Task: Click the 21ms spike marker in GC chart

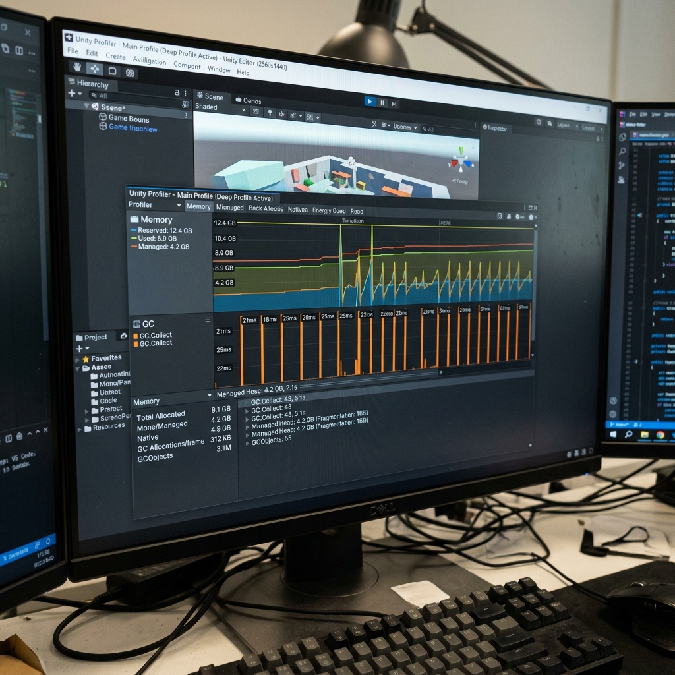Action: [249, 320]
